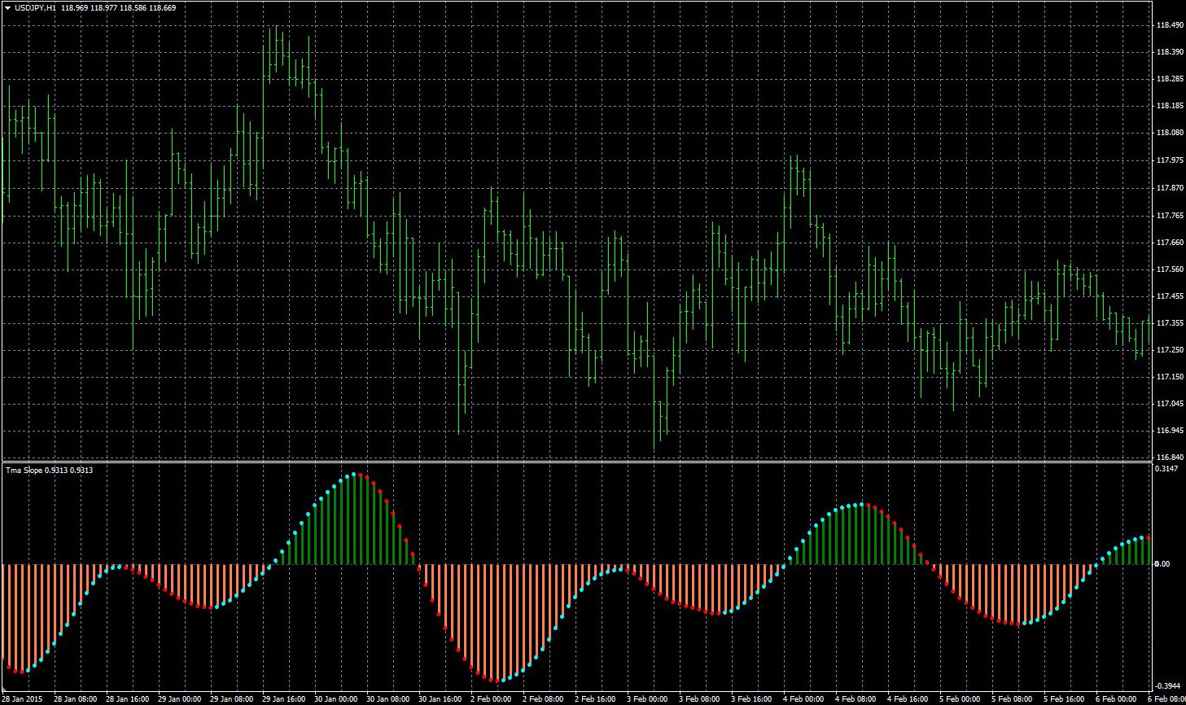Click the 0.00 zero level label

(1162, 564)
